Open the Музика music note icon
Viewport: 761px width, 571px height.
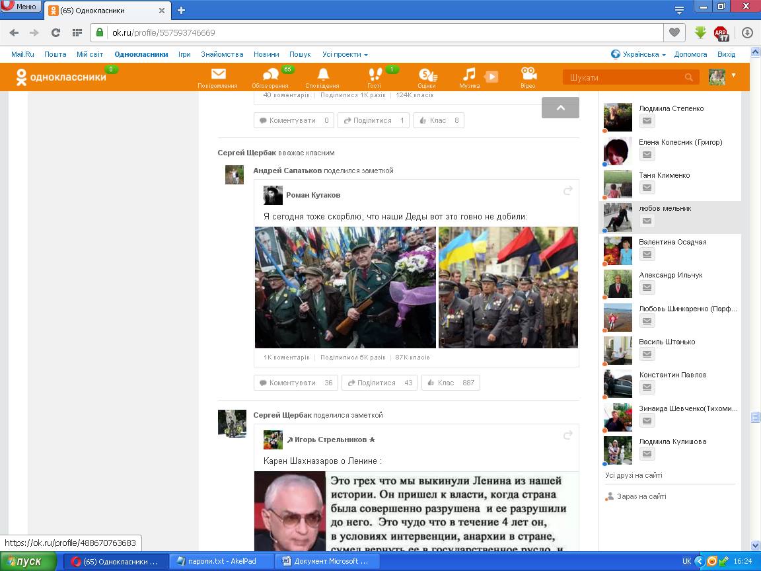tap(469, 75)
